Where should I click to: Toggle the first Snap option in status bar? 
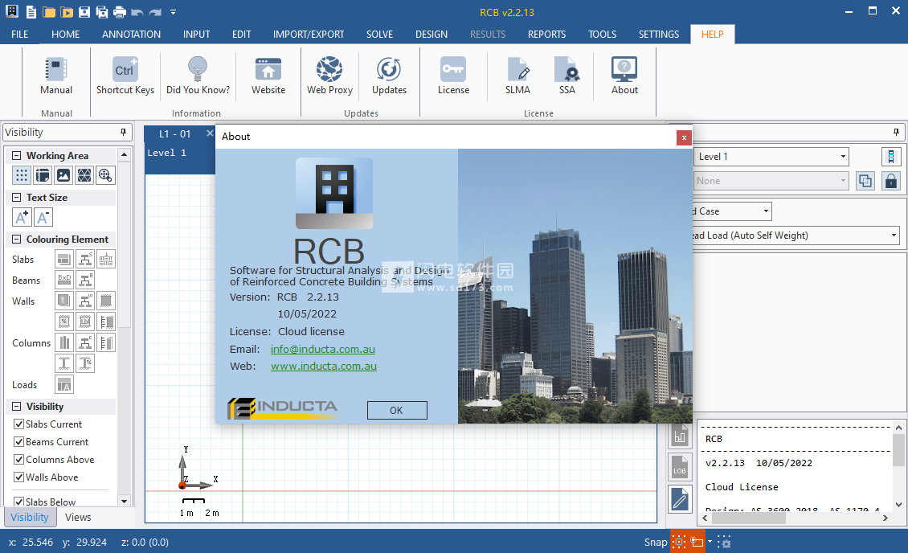679,542
